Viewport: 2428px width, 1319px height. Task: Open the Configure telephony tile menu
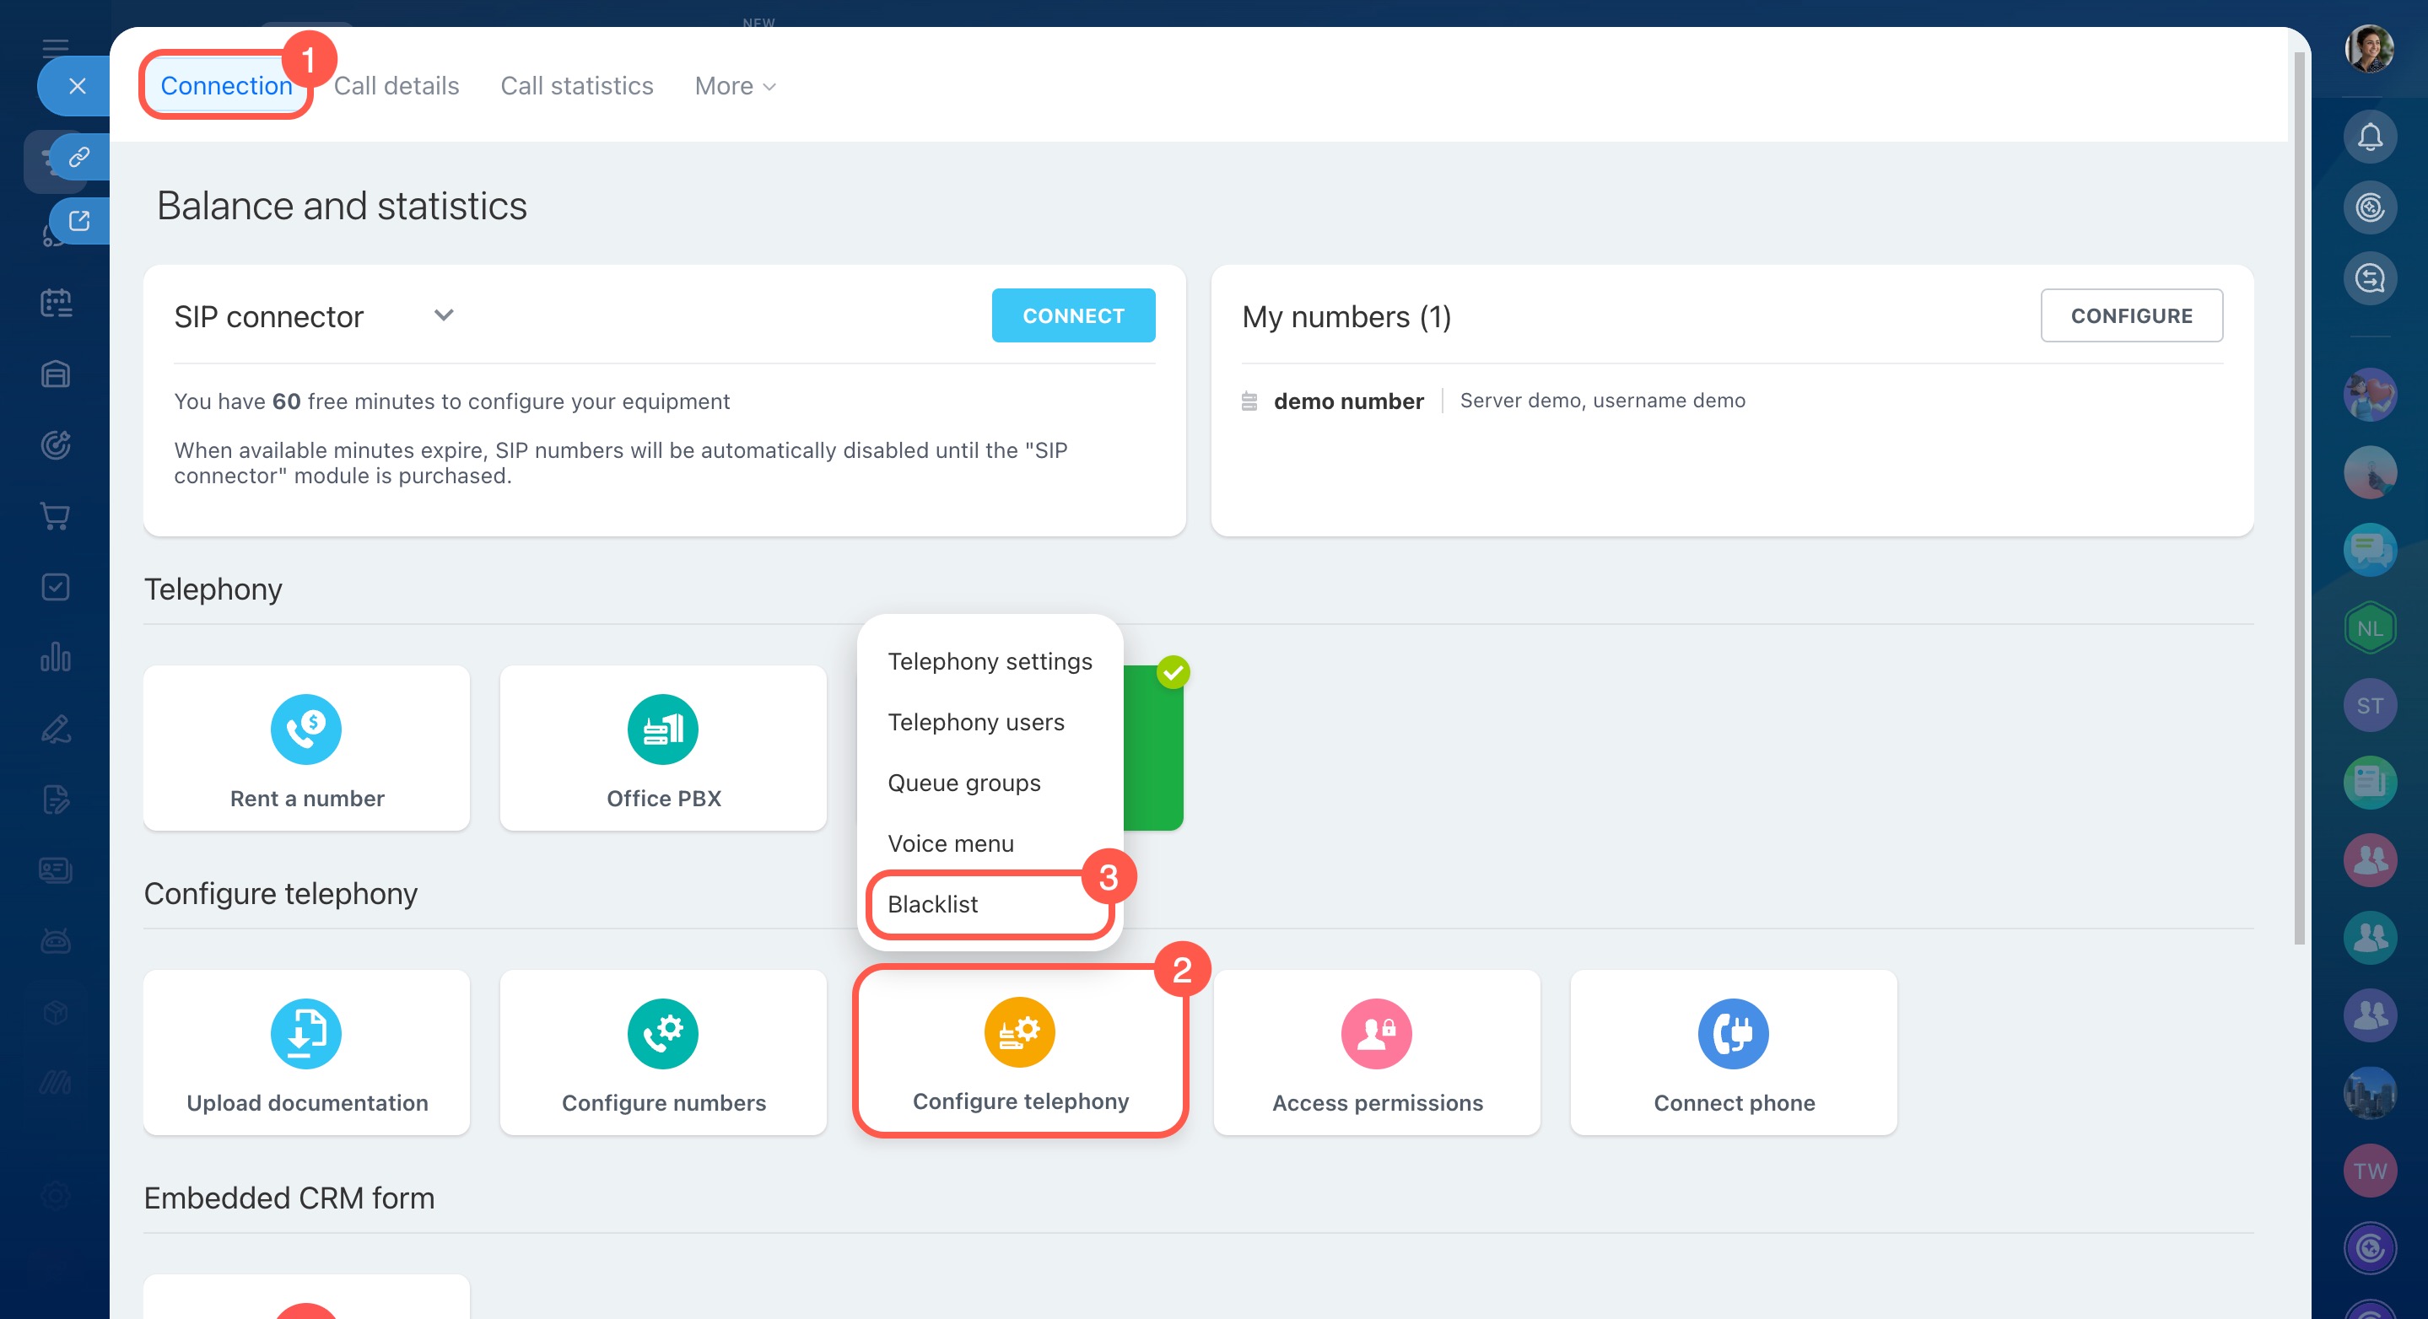[x=1020, y=1051]
